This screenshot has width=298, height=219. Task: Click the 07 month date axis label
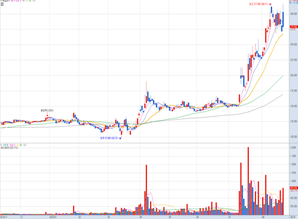[x=230, y=217]
